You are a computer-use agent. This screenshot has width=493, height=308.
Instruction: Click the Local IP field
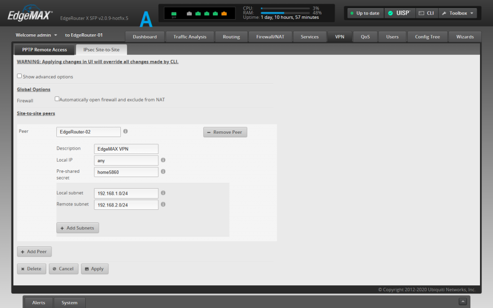tap(126, 161)
